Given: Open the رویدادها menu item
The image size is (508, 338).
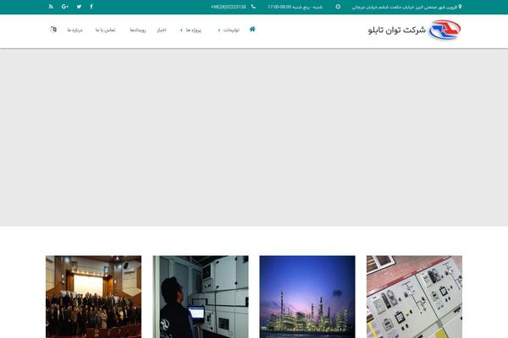Looking at the screenshot, I should click(x=138, y=30).
